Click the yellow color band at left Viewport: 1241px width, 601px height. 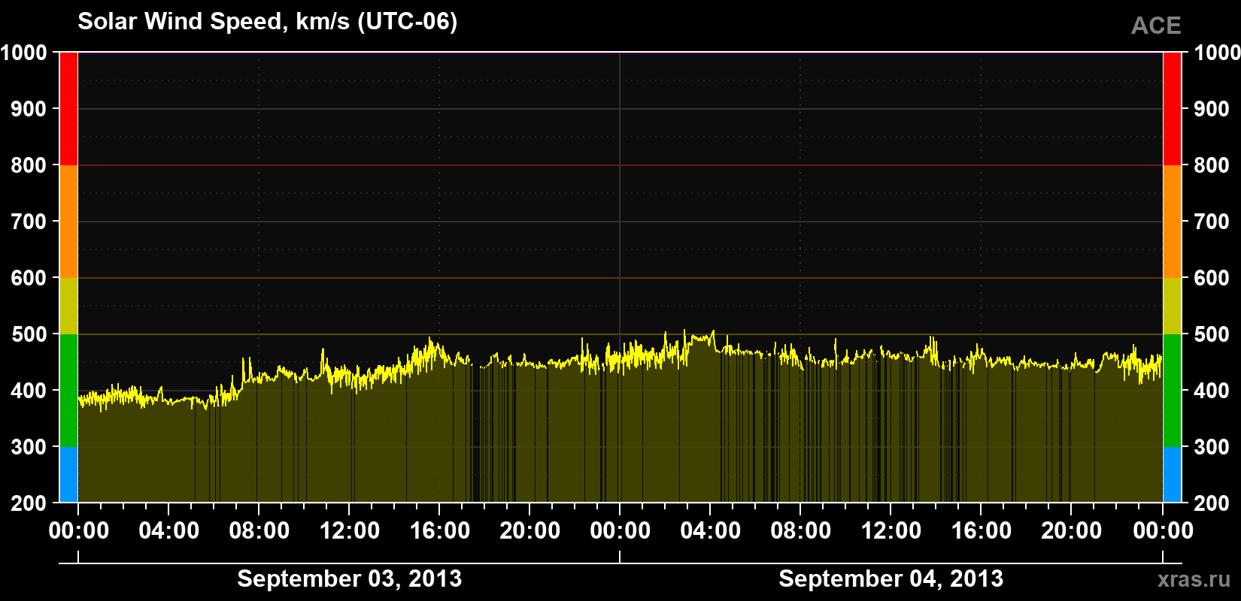pos(68,306)
